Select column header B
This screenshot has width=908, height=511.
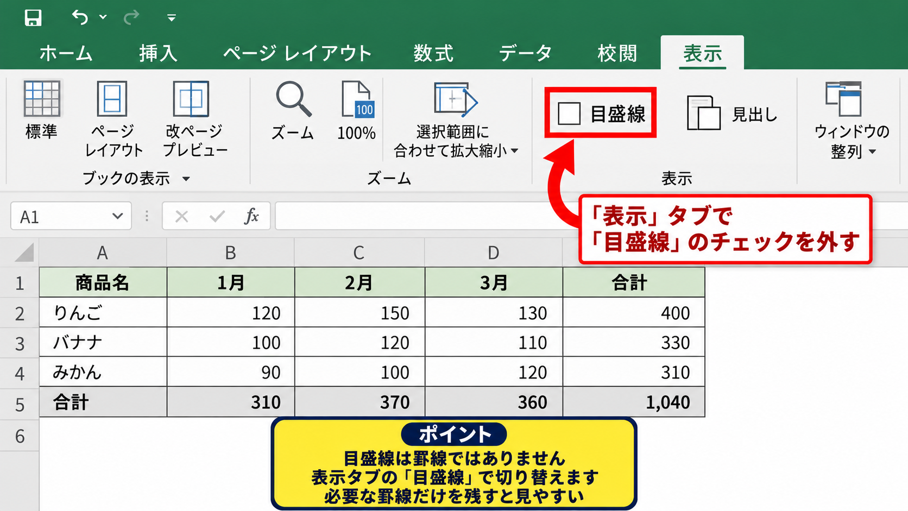(230, 253)
